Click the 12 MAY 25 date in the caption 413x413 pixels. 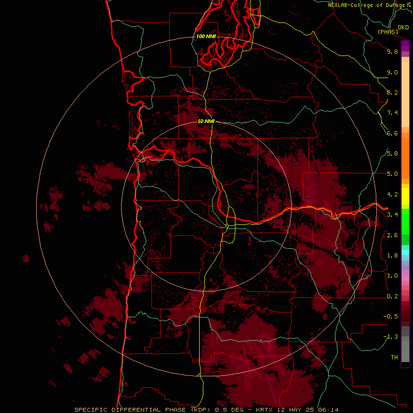pos(296,410)
